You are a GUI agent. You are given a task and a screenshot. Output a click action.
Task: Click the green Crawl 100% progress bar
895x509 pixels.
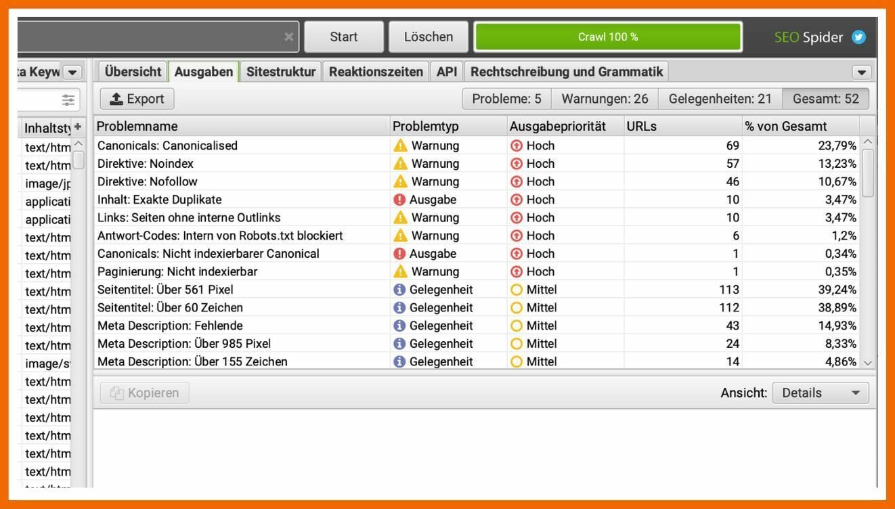tap(608, 37)
